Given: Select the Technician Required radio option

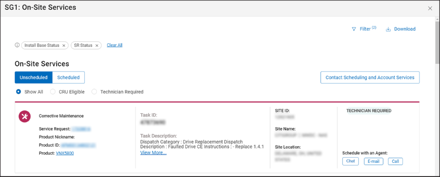Looking at the screenshot, I should pos(95,92).
